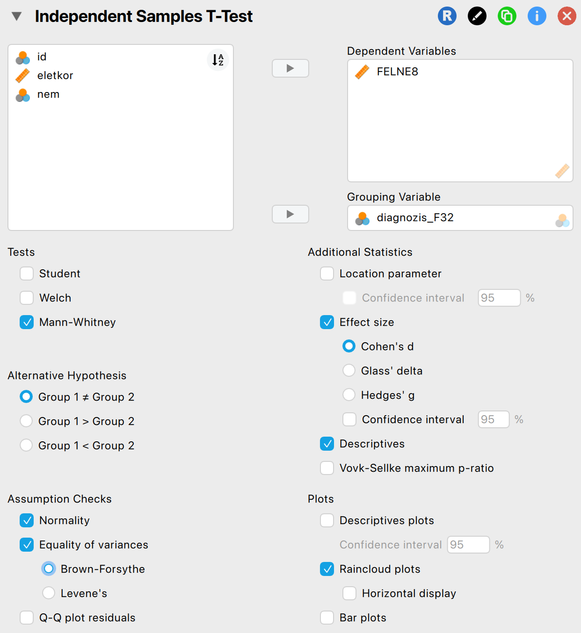Click the black pencil edit title icon
This screenshot has width=581, height=633.
[477, 16]
